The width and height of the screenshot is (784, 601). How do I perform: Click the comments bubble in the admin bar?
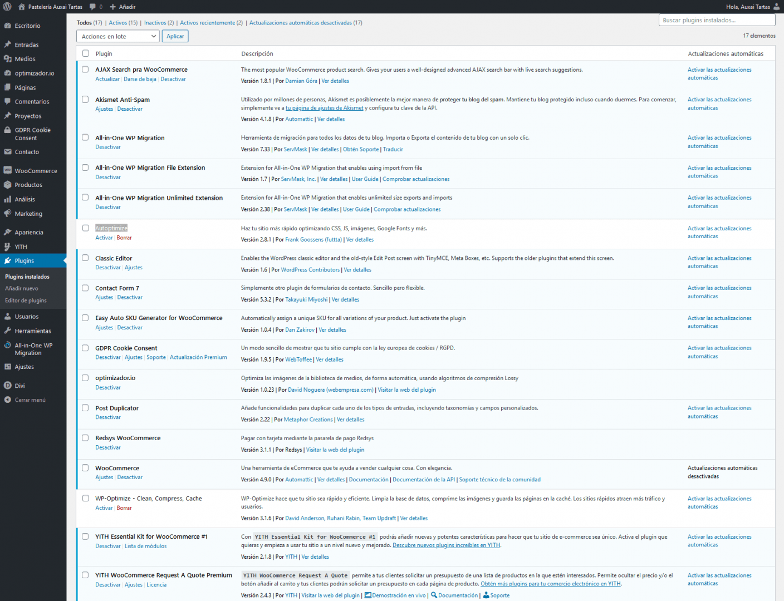pyautogui.click(x=92, y=7)
